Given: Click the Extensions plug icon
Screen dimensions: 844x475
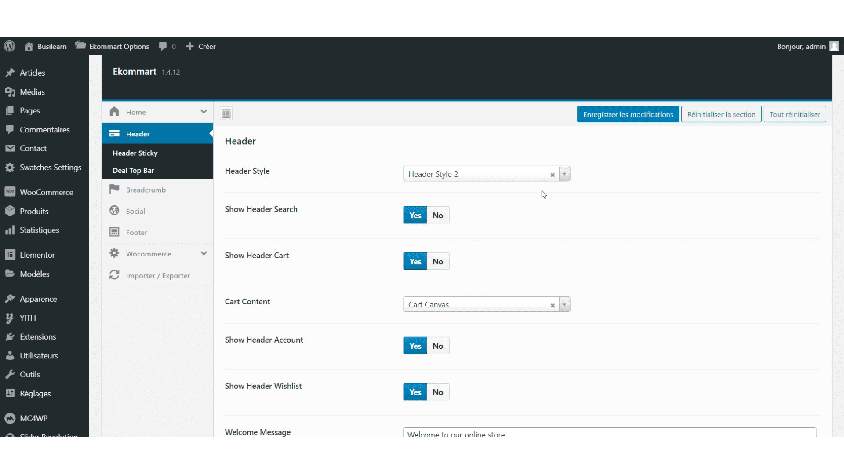Looking at the screenshot, I should point(10,336).
